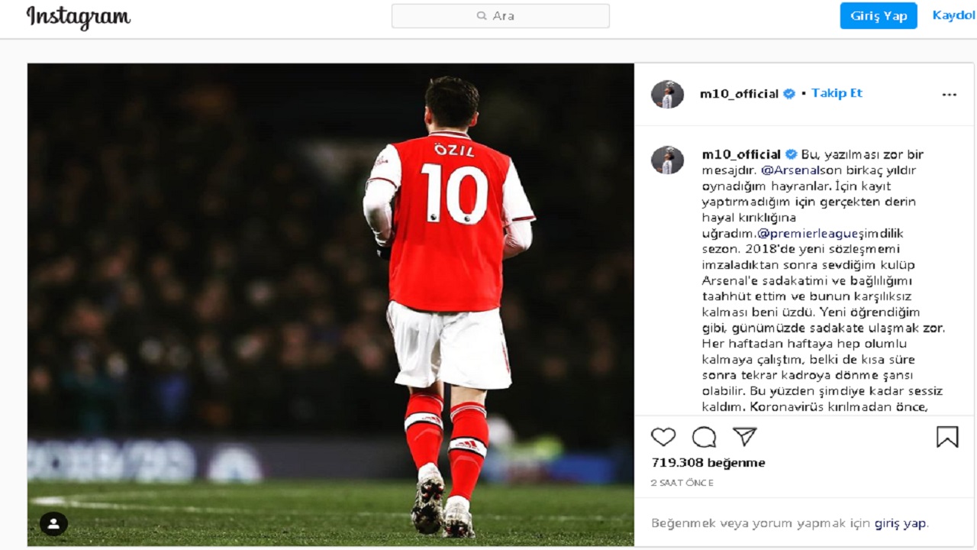Save the post with bookmark icon
This screenshot has width=977, height=550.
tap(946, 437)
